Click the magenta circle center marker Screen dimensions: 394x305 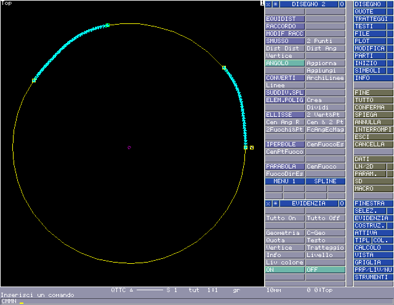coord(129,148)
